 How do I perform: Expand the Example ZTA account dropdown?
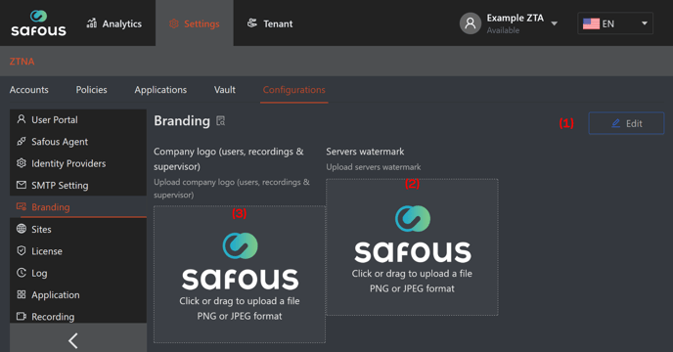tap(554, 23)
